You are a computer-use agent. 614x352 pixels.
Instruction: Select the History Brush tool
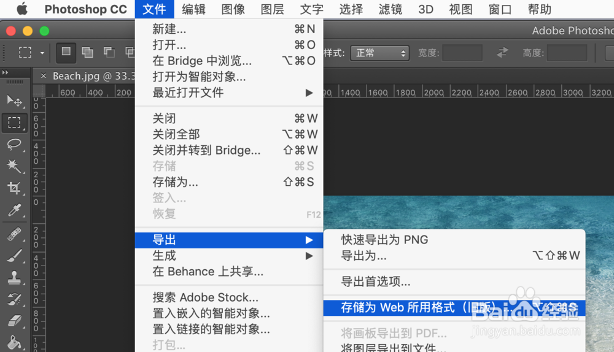[15, 300]
